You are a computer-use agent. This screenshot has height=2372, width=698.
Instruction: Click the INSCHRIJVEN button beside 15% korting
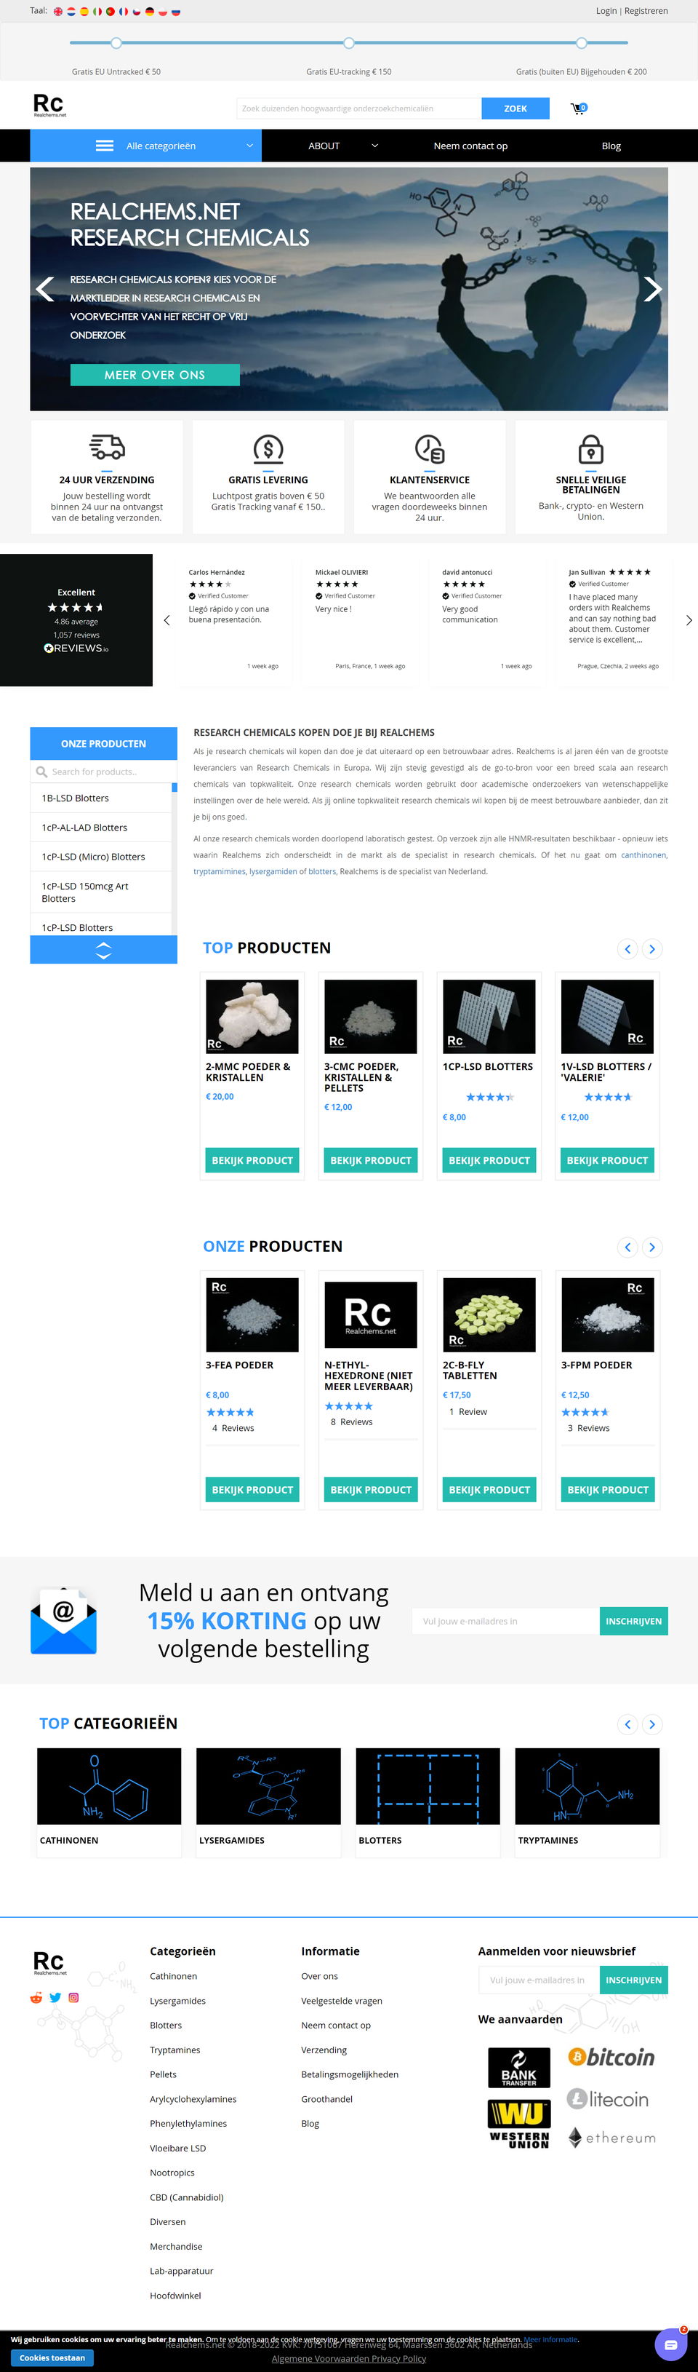click(633, 1621)
